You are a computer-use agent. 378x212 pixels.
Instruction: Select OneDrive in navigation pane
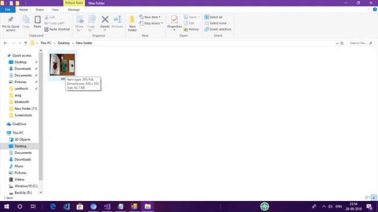[x=19, y=124]
